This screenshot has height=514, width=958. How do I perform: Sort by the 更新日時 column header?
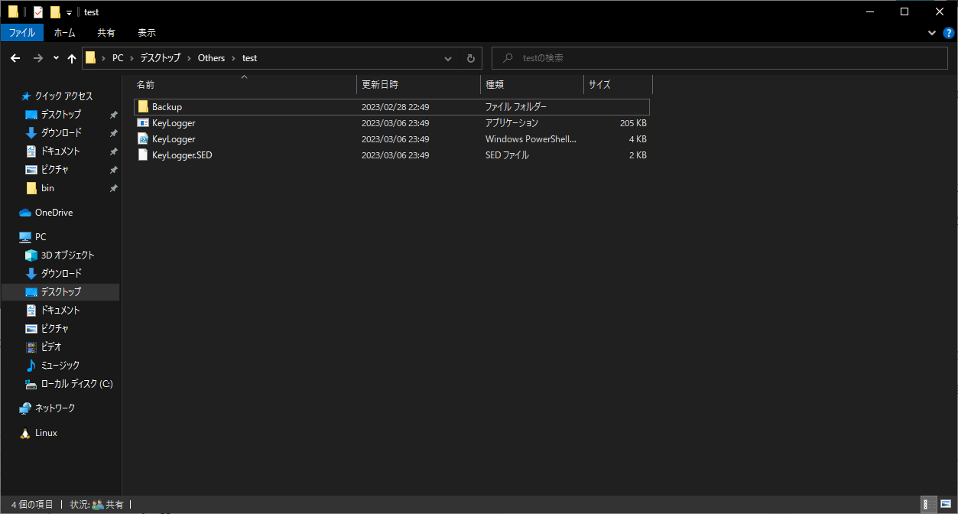click(380, 84)
